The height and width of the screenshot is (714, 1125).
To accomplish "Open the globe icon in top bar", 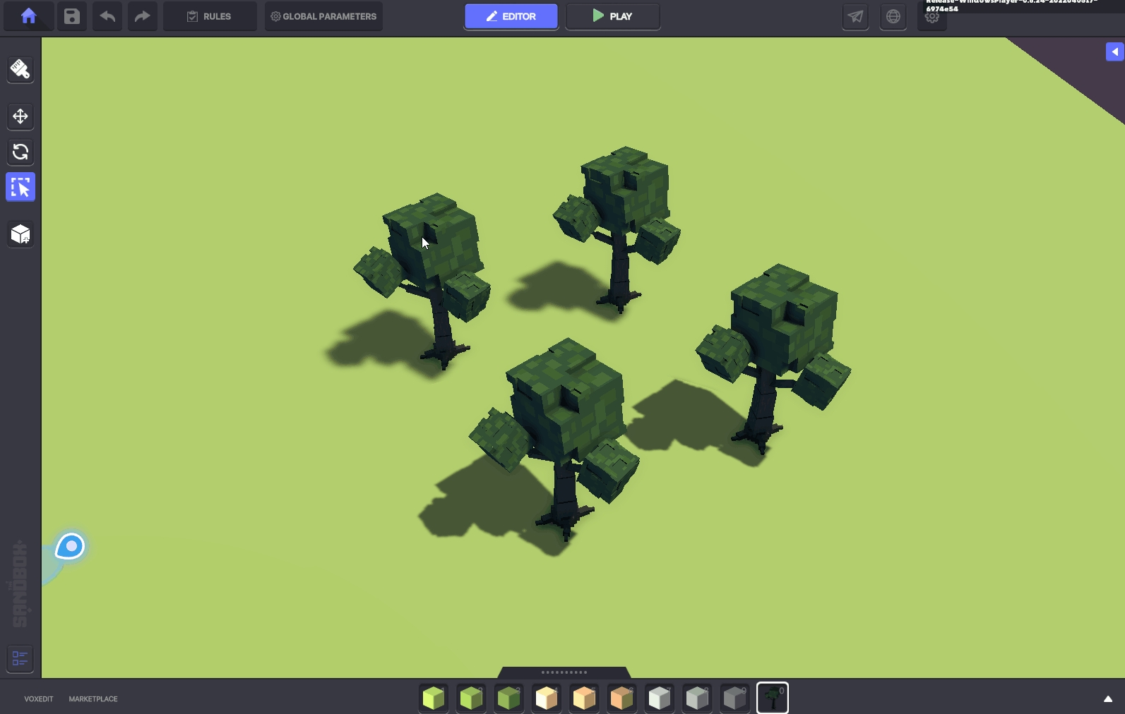I will 893,16.
